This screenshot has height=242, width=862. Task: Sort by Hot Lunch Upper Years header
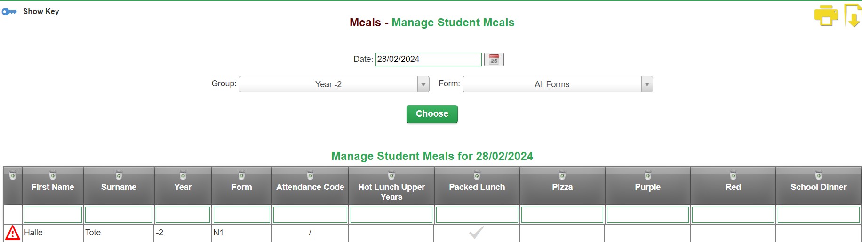click(391, 192)
